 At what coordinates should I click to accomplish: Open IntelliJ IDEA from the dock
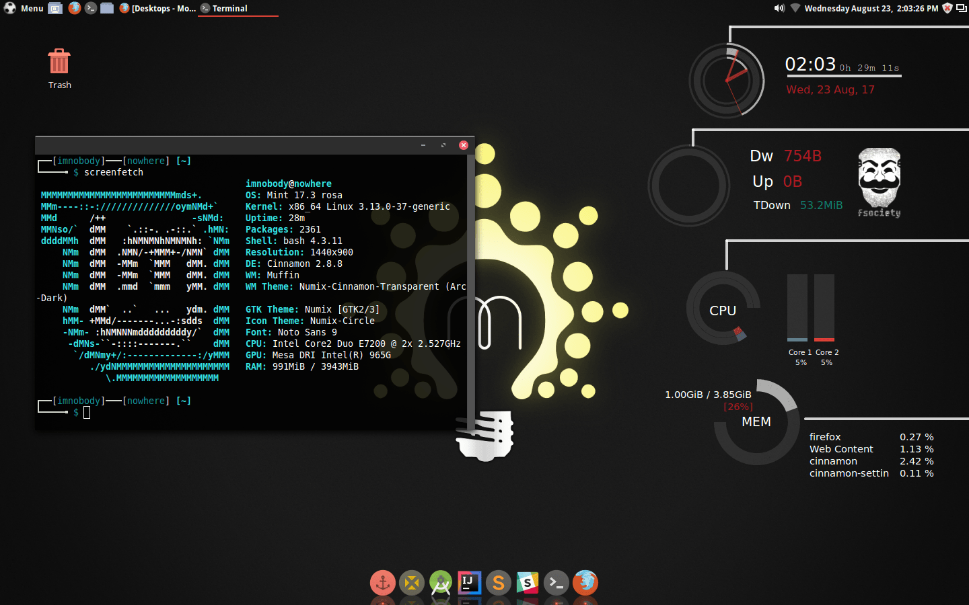[470, 583]
